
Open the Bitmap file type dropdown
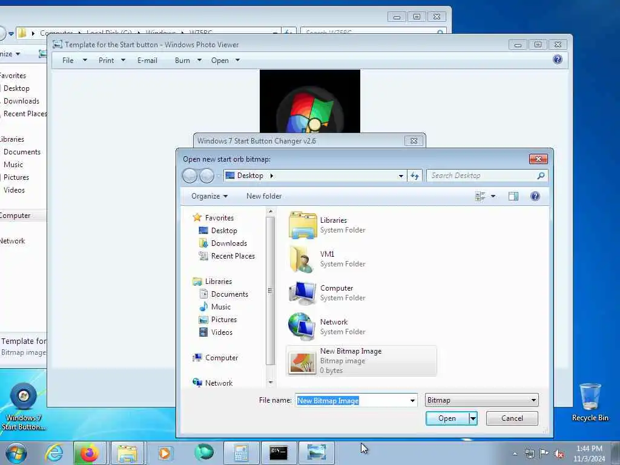pyautogui.click(x=481, y=400)
